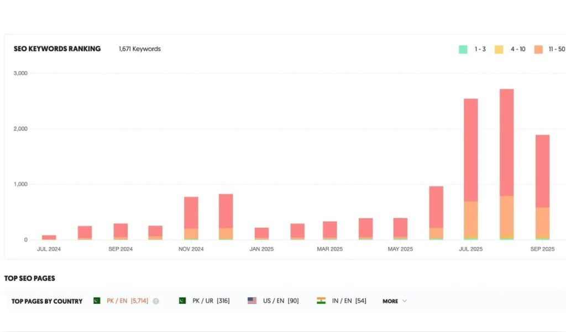Screen dimensions: 566x332
Task: Expand the MORE countries chevron
Action: tap(404, 301)
